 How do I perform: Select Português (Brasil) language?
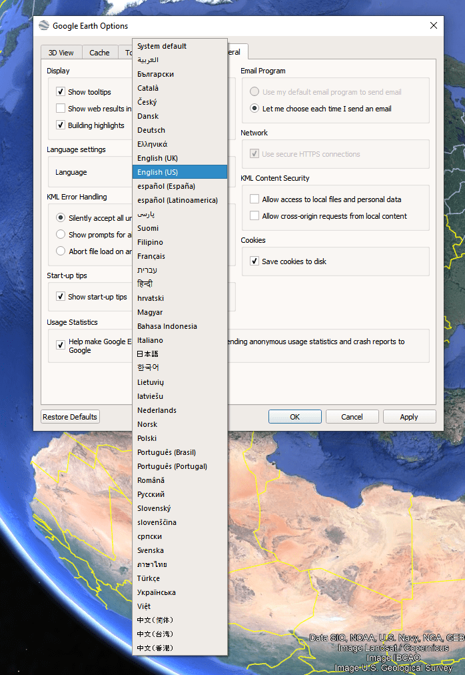click(180, 452)
